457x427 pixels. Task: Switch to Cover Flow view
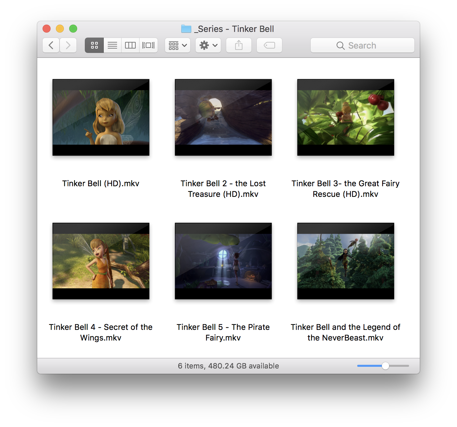[x=148, y=45]
